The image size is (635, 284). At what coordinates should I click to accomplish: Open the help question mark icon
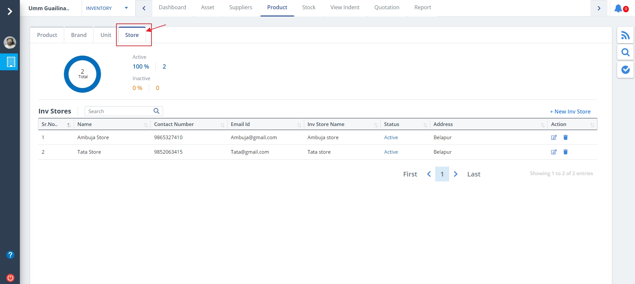click(x=10, y=255)
